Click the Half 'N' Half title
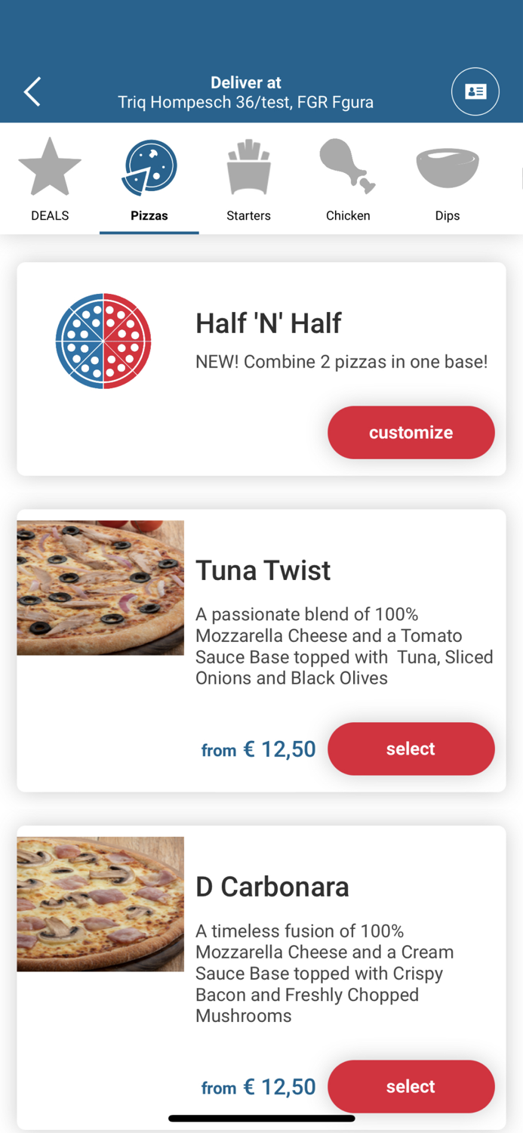 (x=268, y=323)
